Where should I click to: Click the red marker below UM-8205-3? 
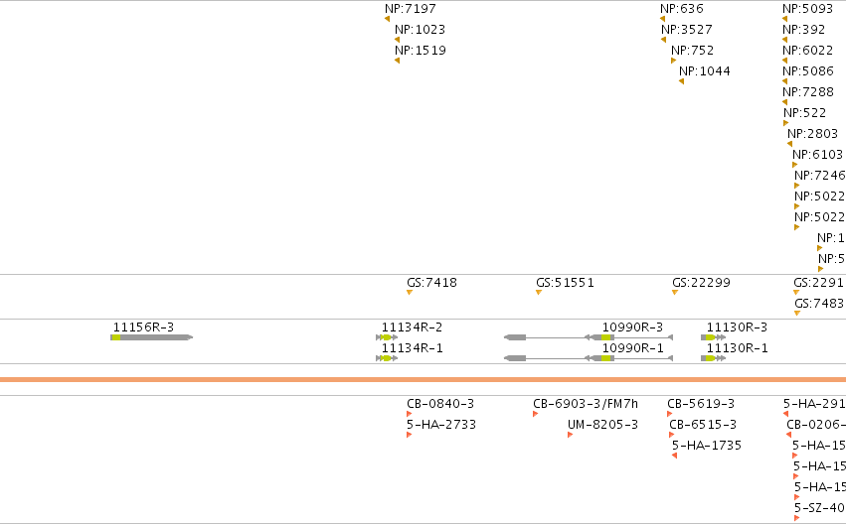point(571,435)
